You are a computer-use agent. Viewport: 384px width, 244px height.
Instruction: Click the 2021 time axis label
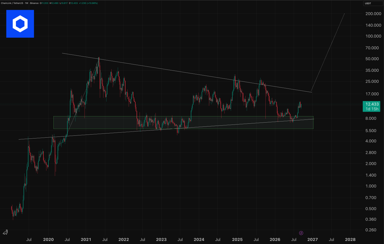point(85,239)
